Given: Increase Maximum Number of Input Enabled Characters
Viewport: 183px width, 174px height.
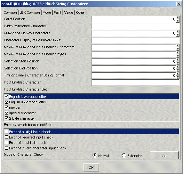Looking at the screenshot, I should (178, 46).
